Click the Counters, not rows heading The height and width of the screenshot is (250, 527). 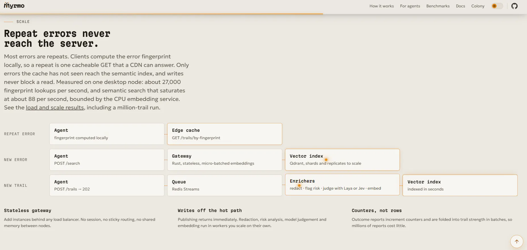(x=377, y=211)
